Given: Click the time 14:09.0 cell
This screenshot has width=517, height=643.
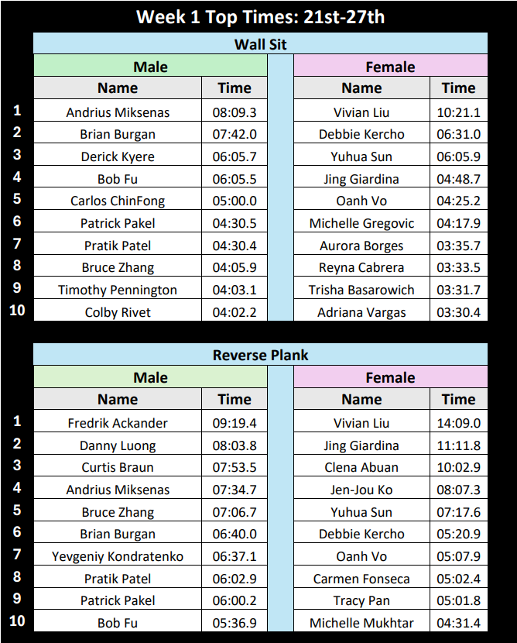Looking at the screenshot, I should pos(459,422).
